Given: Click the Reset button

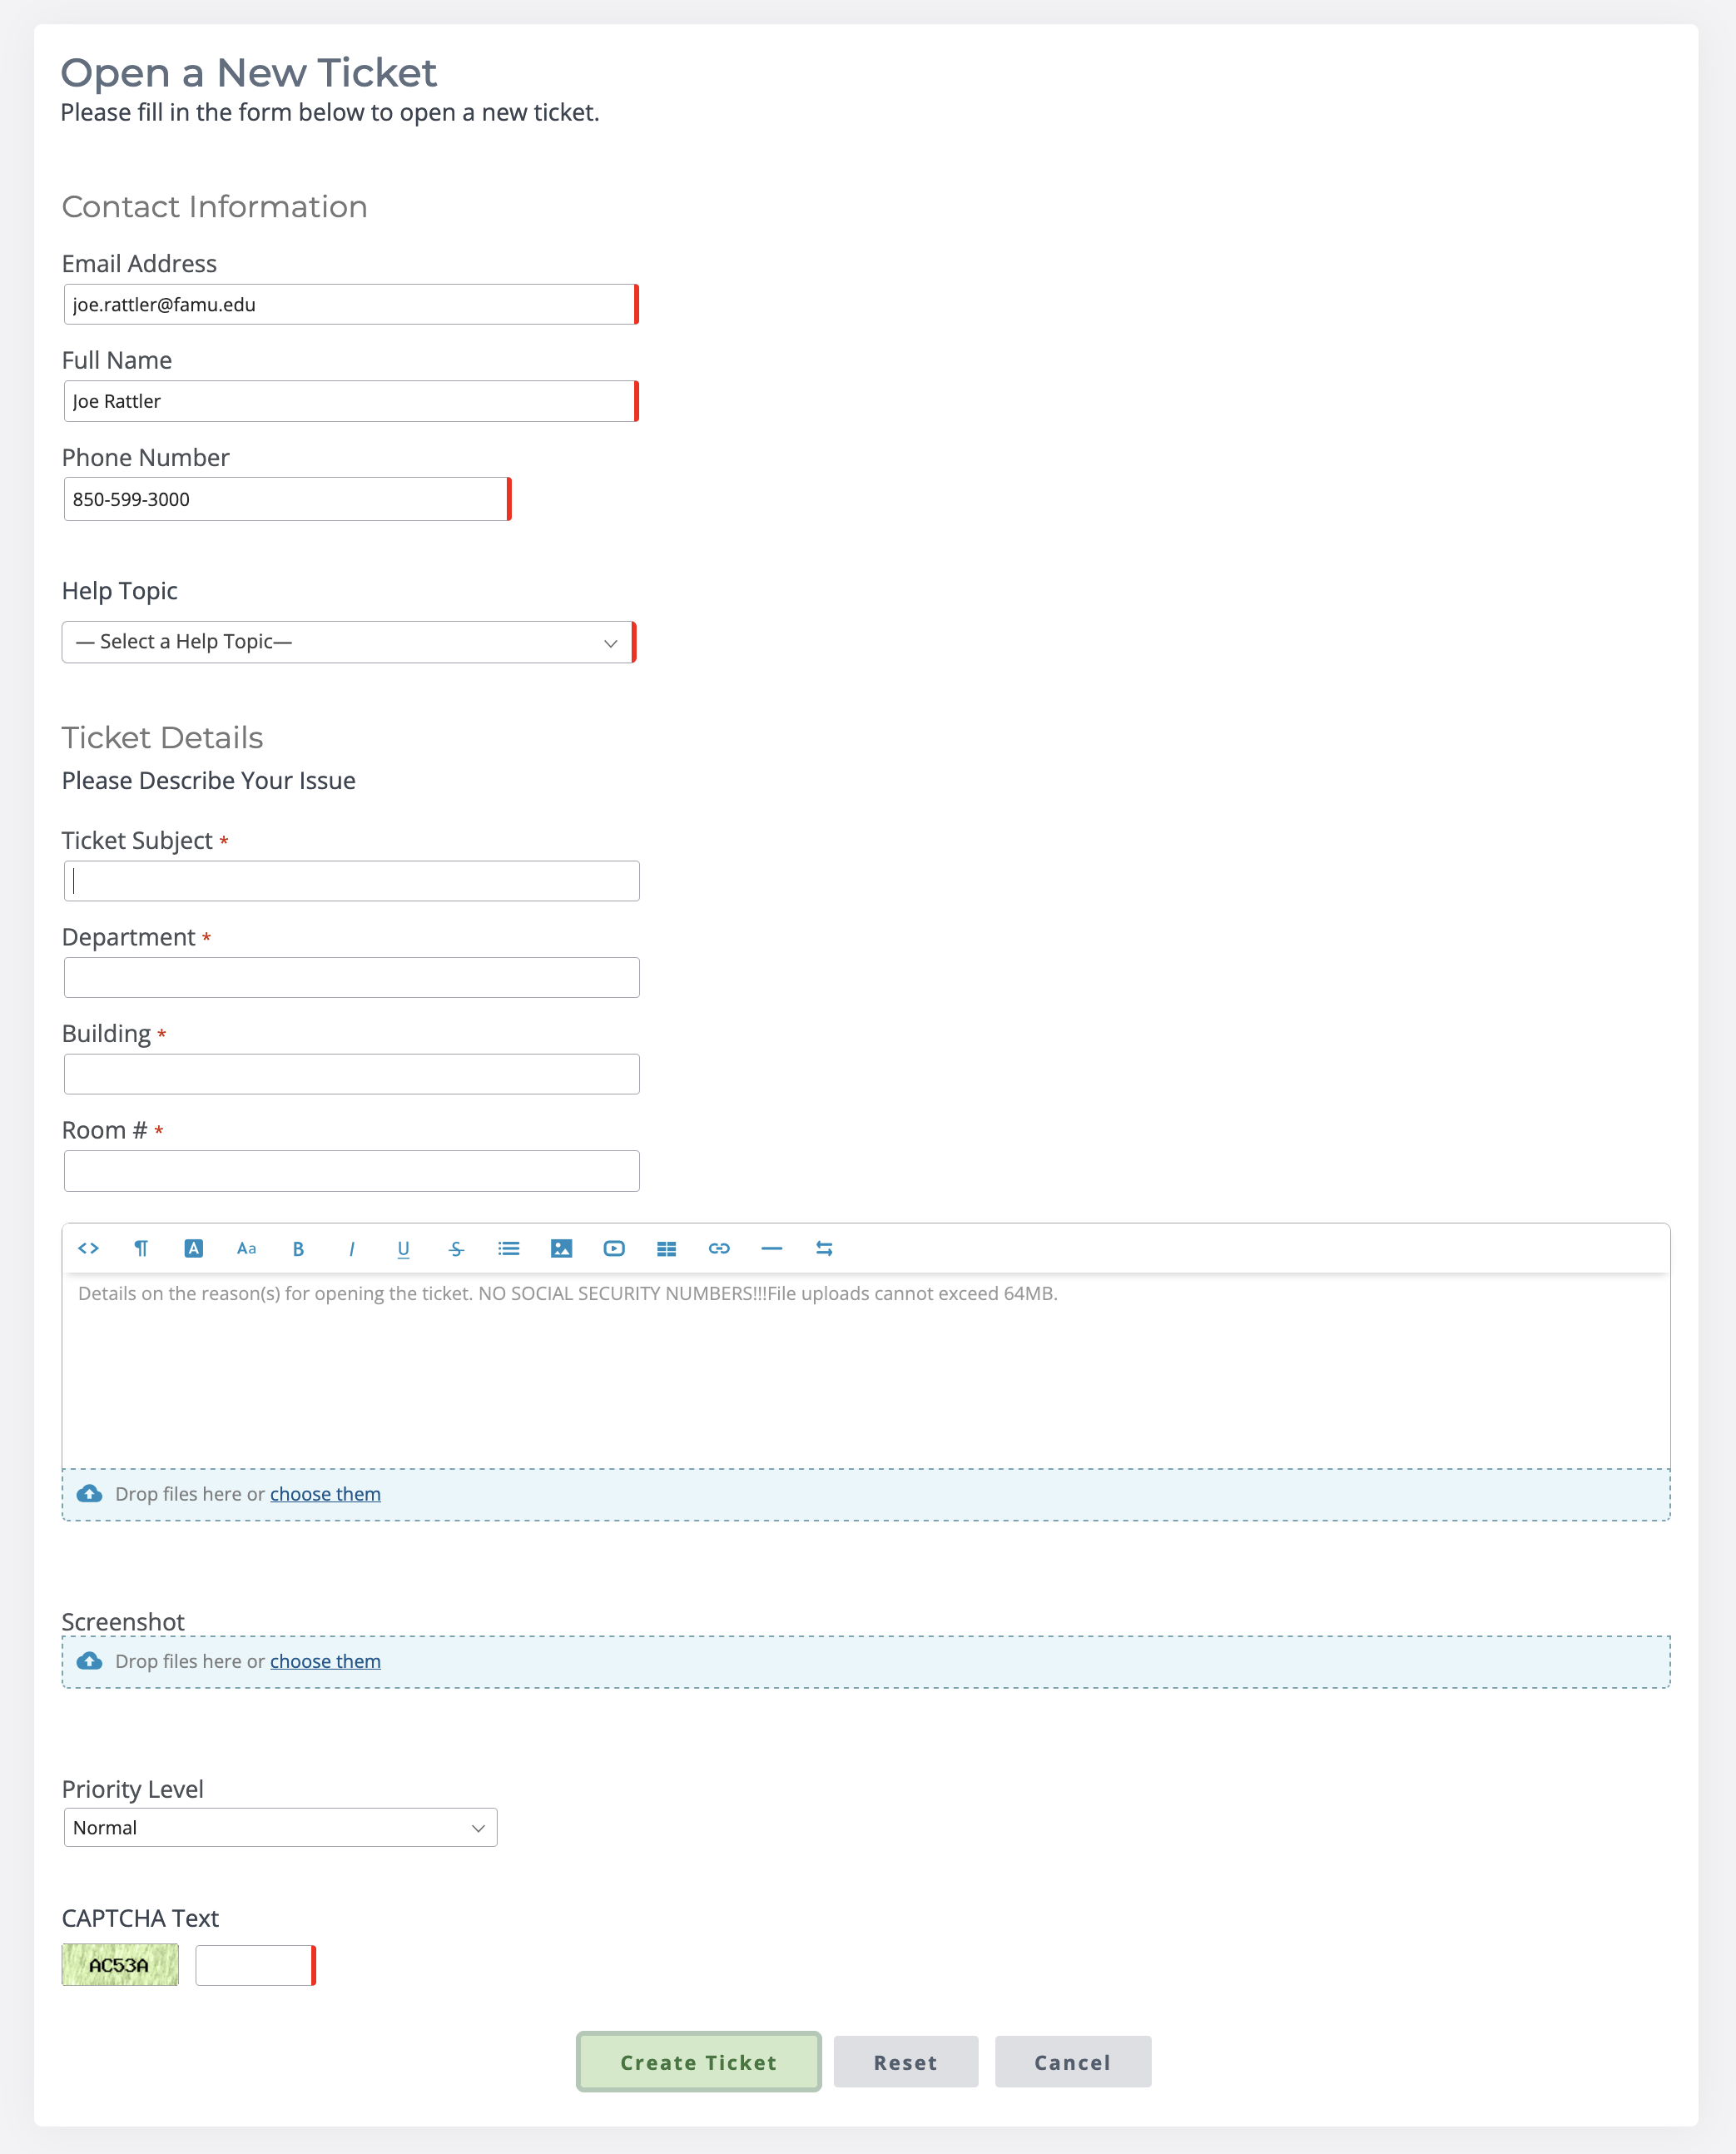Looking at the screenshot, I should coord(905,2062).
